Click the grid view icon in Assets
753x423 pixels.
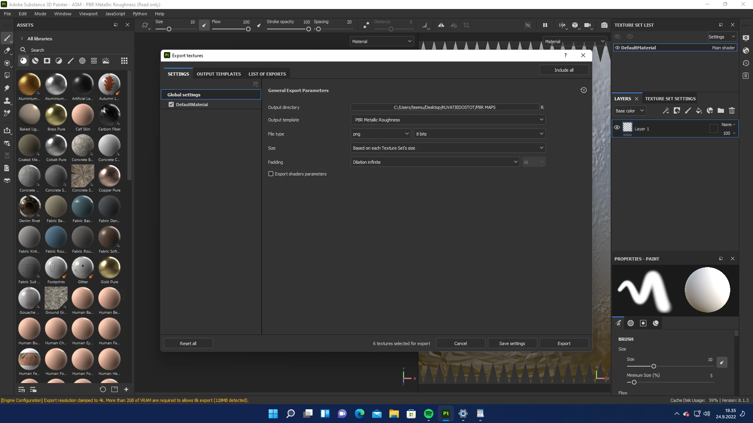click(x=124, y=61)
